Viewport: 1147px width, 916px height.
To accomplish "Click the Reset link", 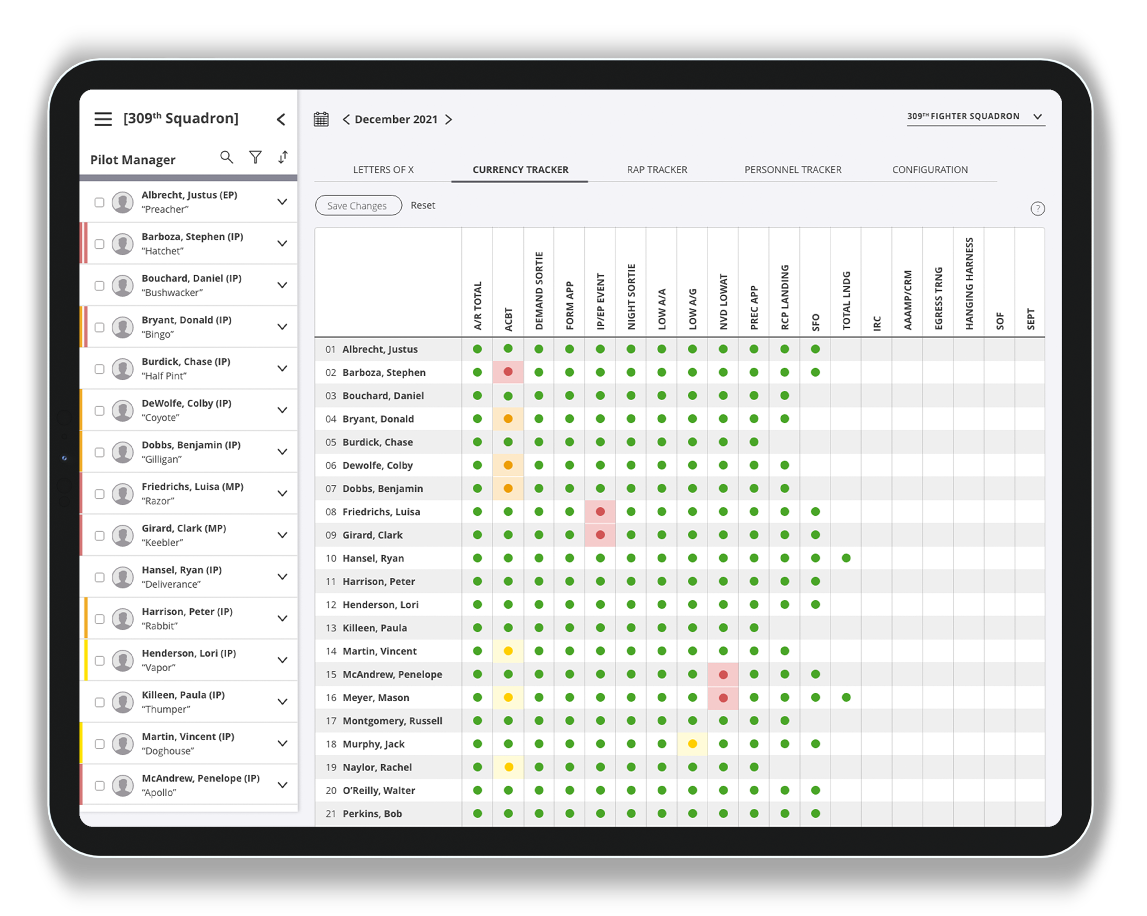I will [423, 205].
